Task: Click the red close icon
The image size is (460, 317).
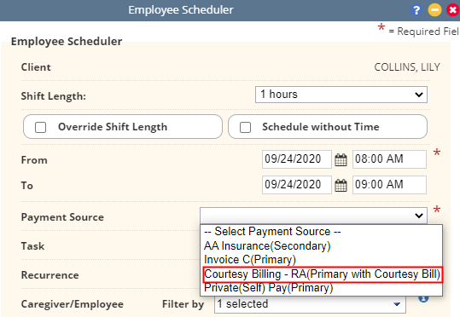Action: 452,10
